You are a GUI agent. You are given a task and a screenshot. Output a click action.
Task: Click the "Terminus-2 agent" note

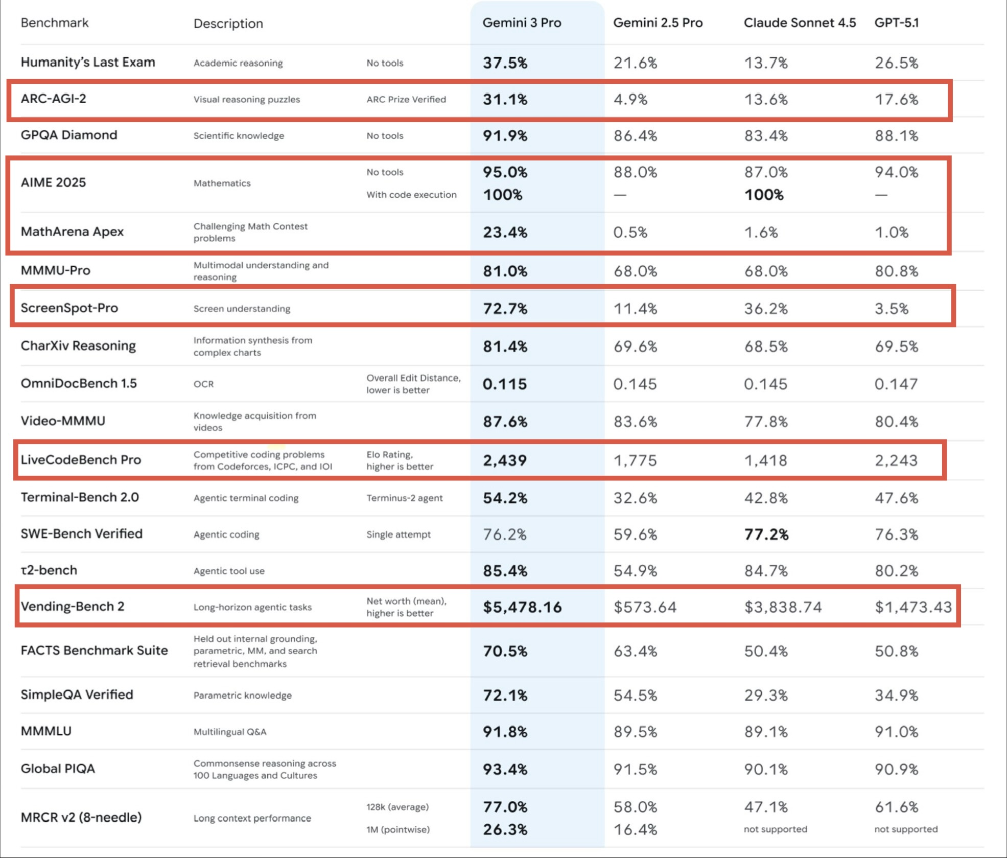pos(404,498)
